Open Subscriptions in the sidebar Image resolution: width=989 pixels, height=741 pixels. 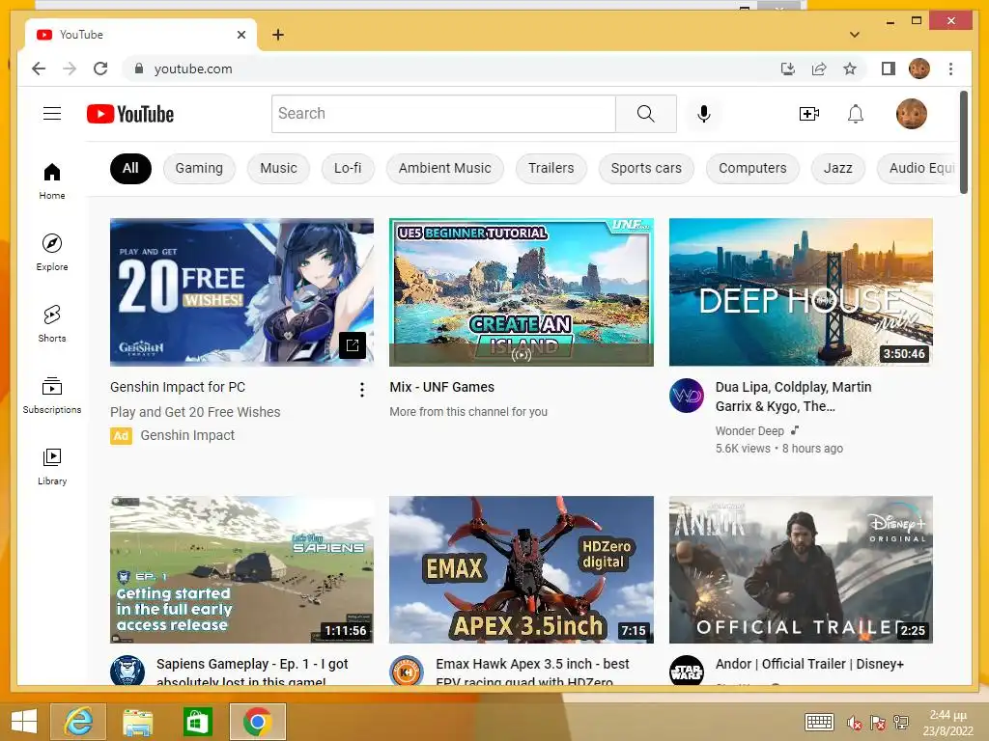52,395
